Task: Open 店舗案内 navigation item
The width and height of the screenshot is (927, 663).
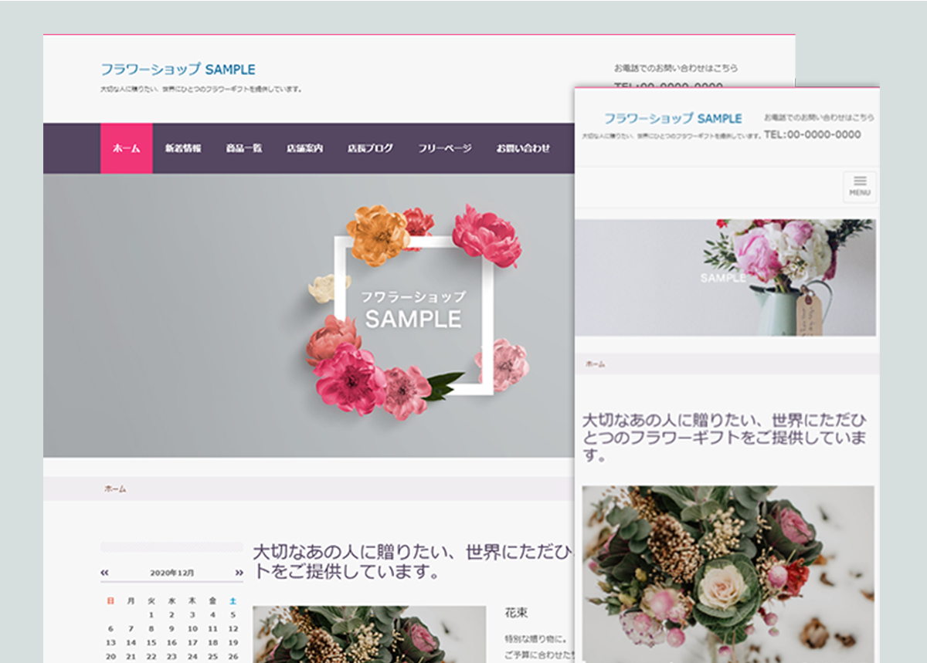Action: click(304, 148)
